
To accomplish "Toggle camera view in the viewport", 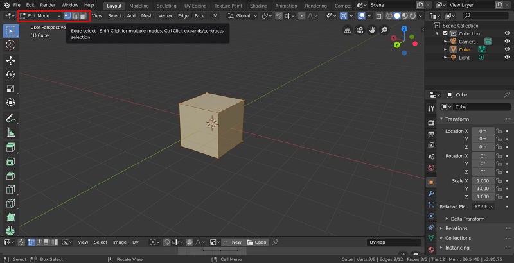I will (360, 30).
